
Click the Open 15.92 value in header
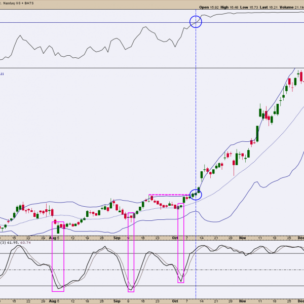tap(214, 8)
